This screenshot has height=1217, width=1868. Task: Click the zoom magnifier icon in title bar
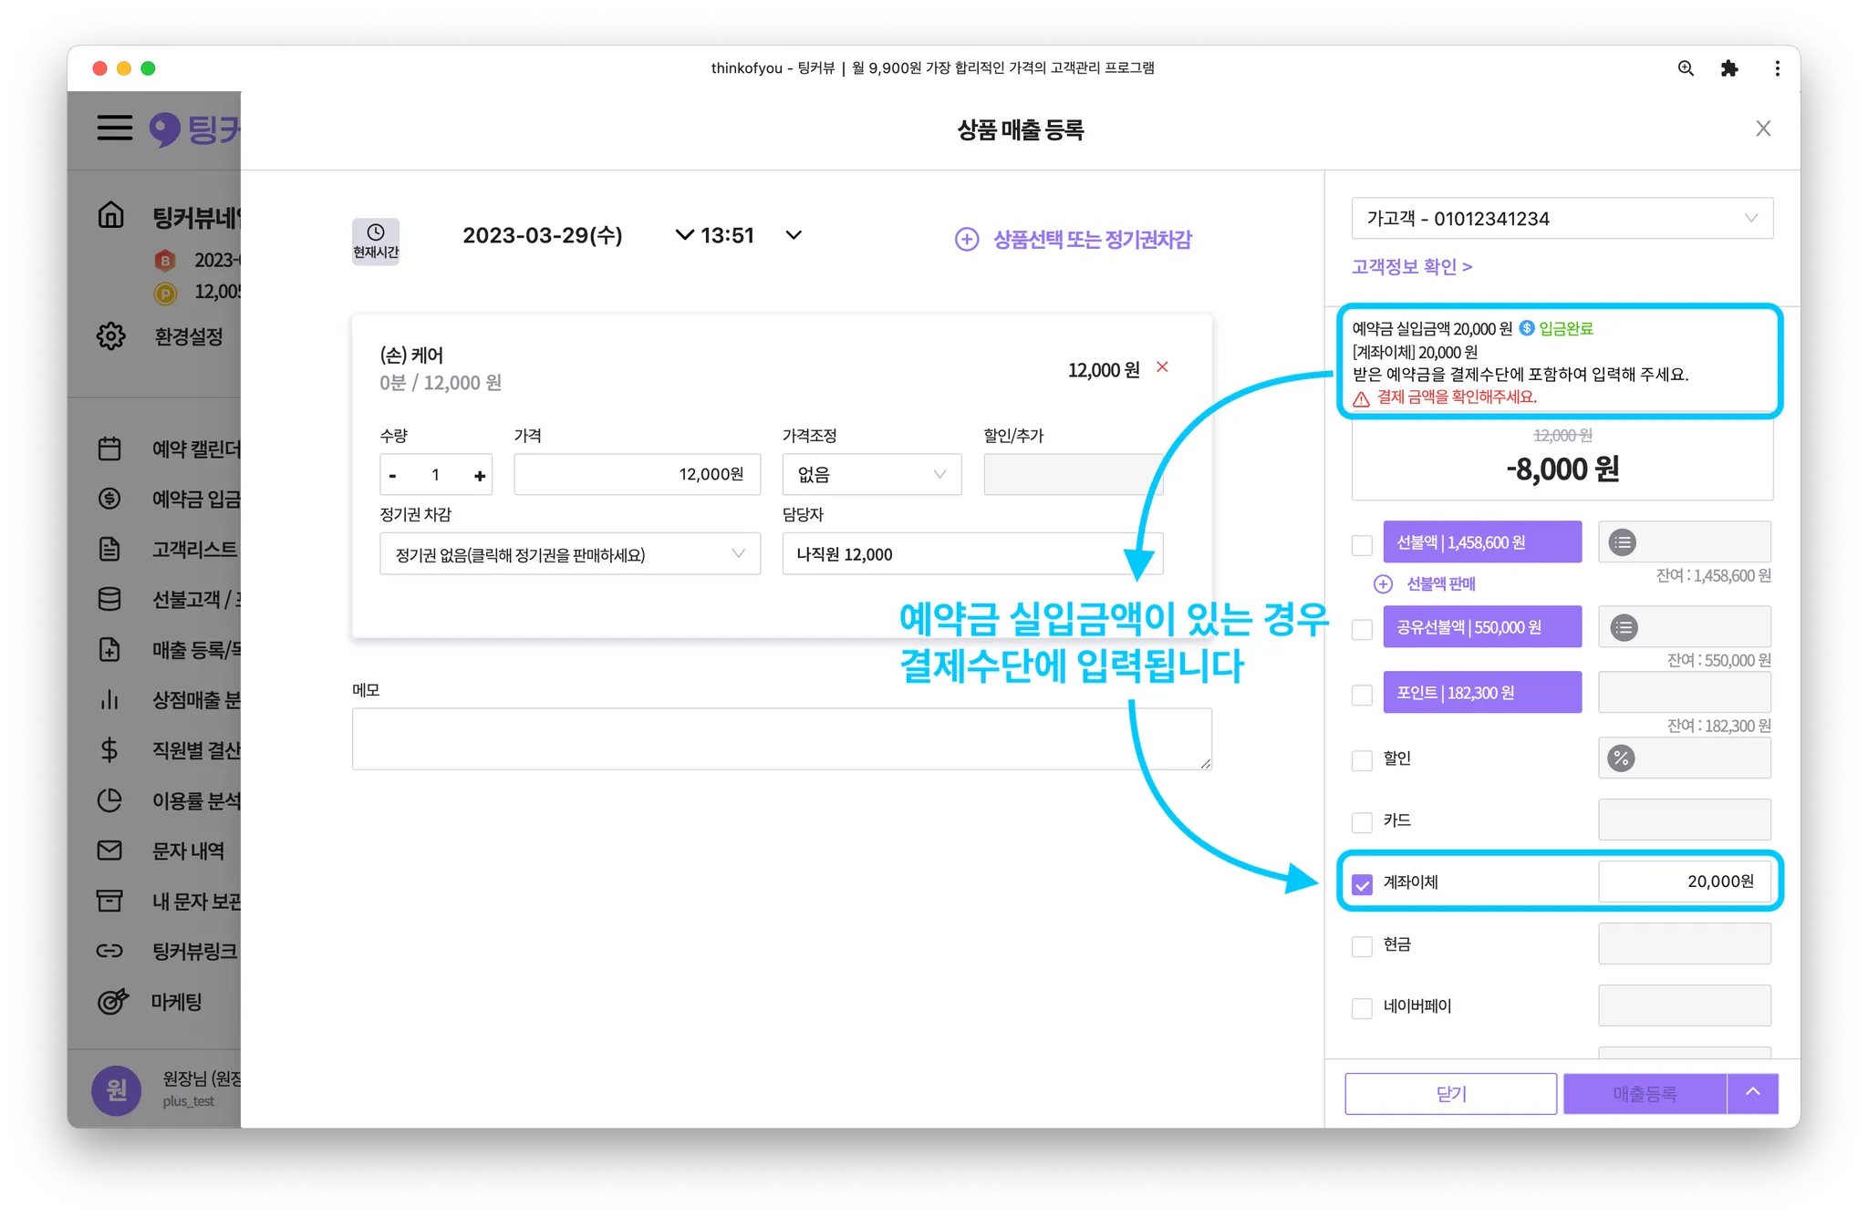[x=1686, y=68]
